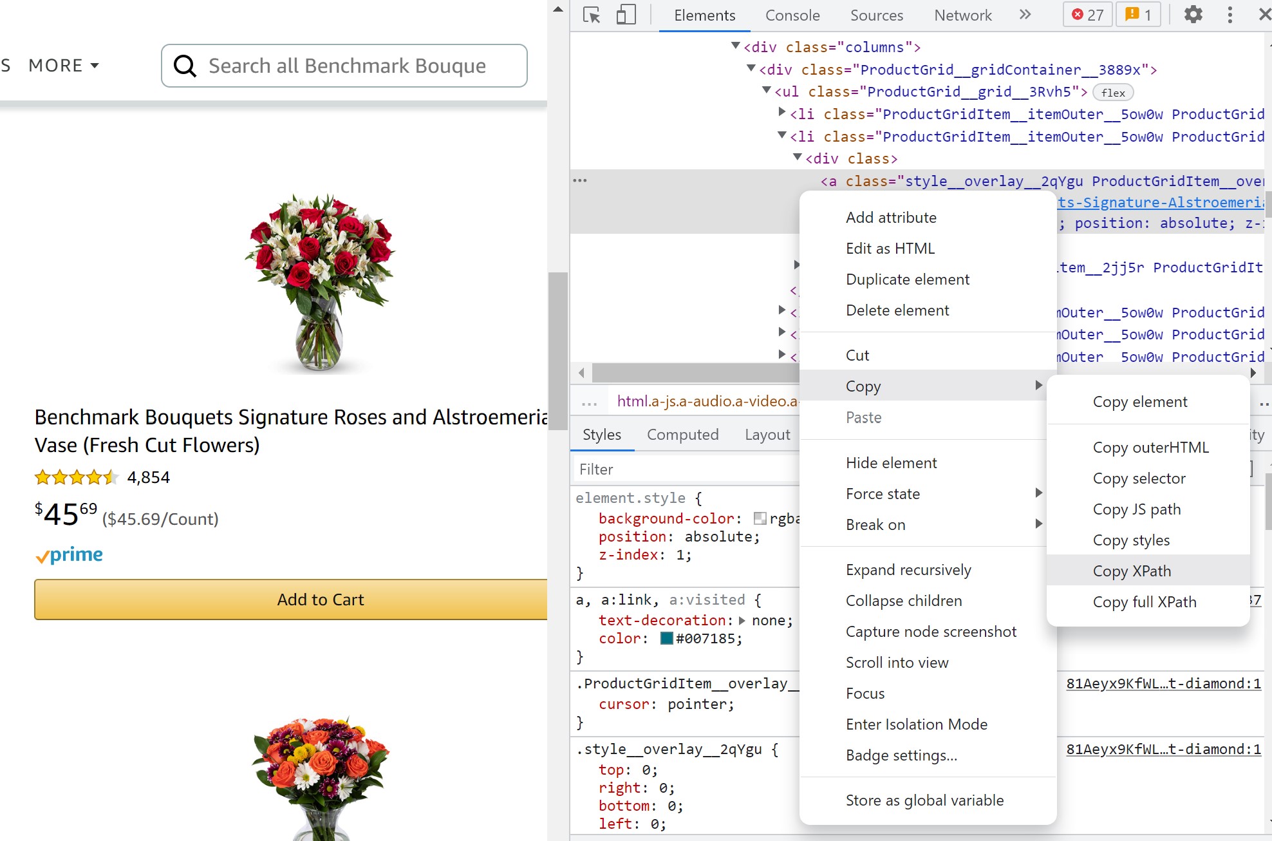Show more DevTools tabs chevron
The height and width of the screenshot is (841, 1272).
(x=1025, y=15)
